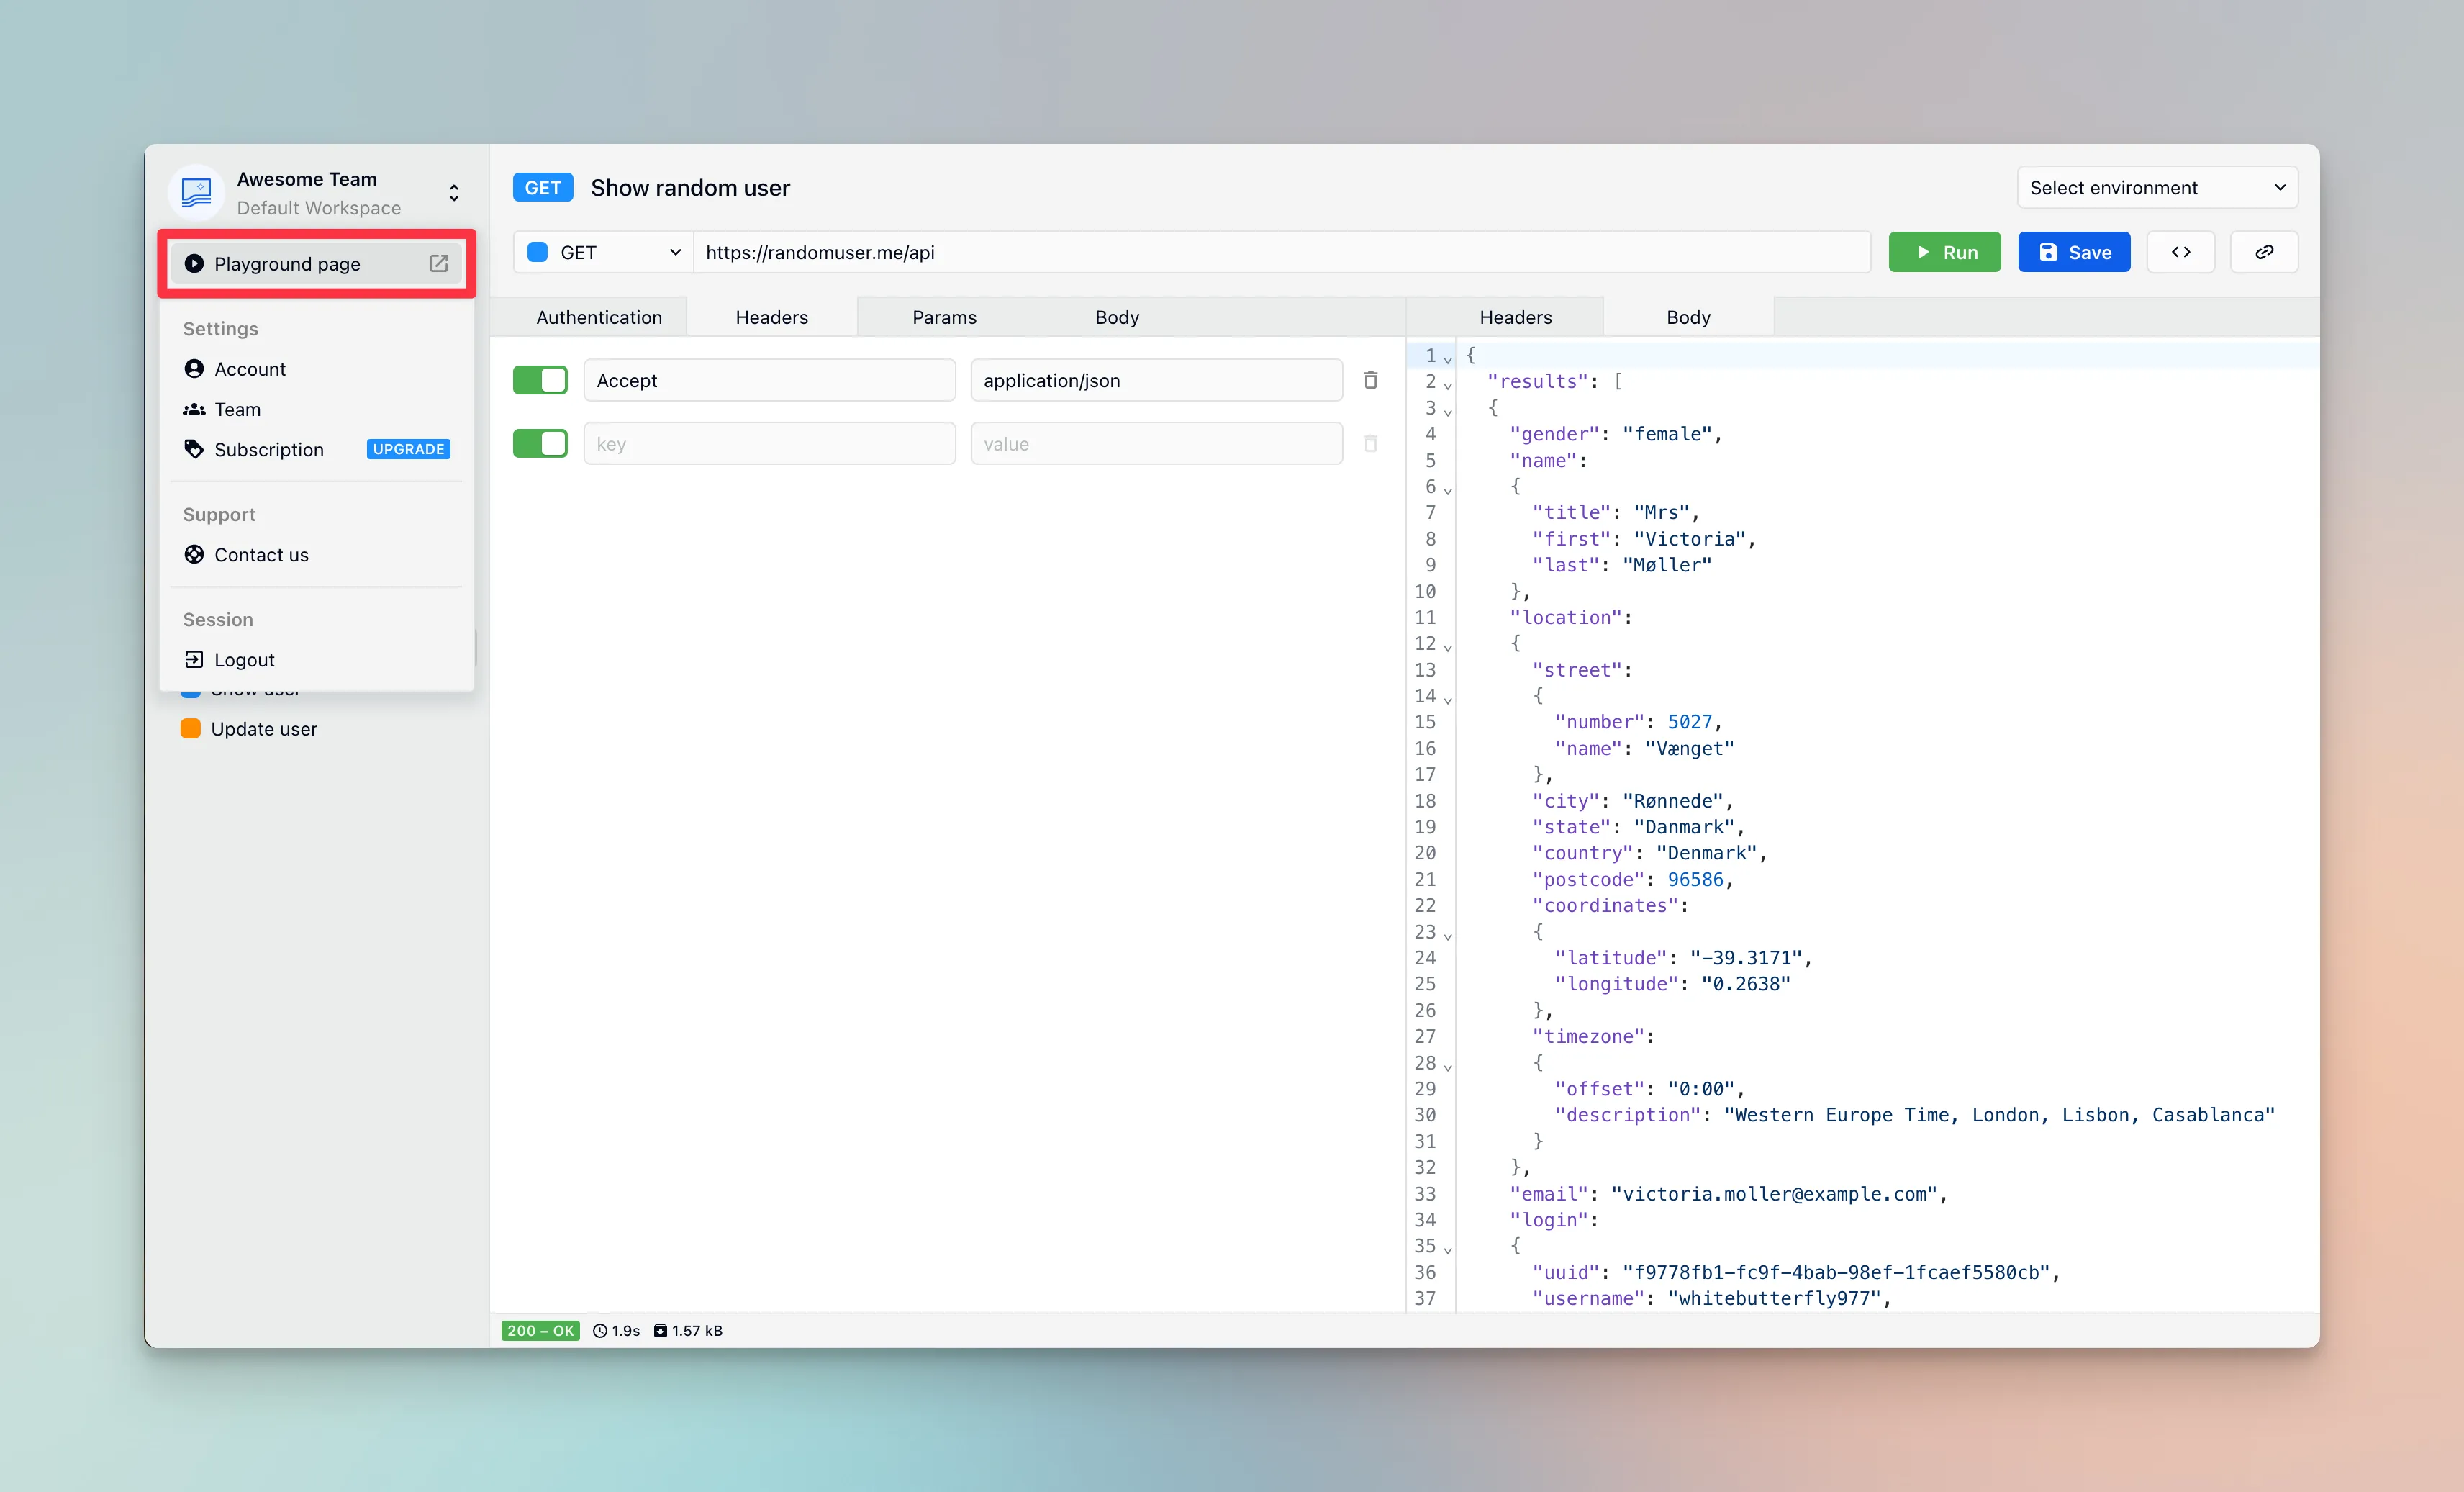Click the Logout arrow icon

pyautogui.click(x=194, y=659)
